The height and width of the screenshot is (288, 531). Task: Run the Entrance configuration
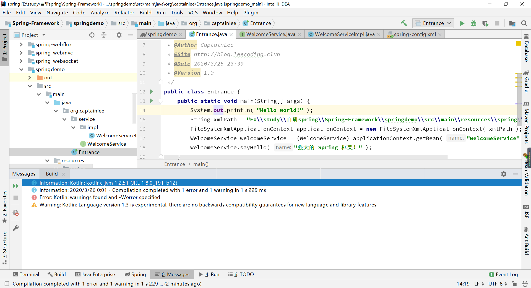(x=462, y=23)
